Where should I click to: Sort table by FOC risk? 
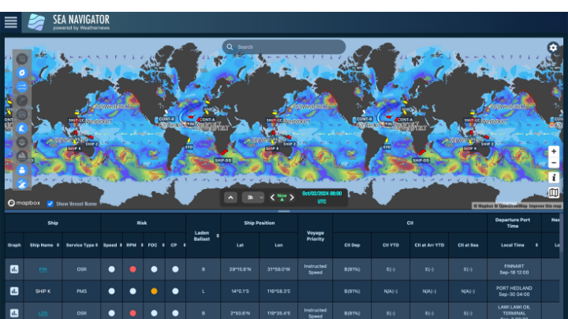pyautogui.click(x=163, y=245)
